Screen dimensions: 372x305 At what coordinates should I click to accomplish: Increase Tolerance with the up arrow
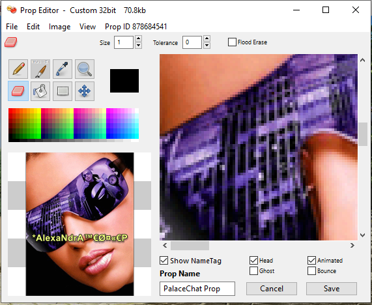207,38
